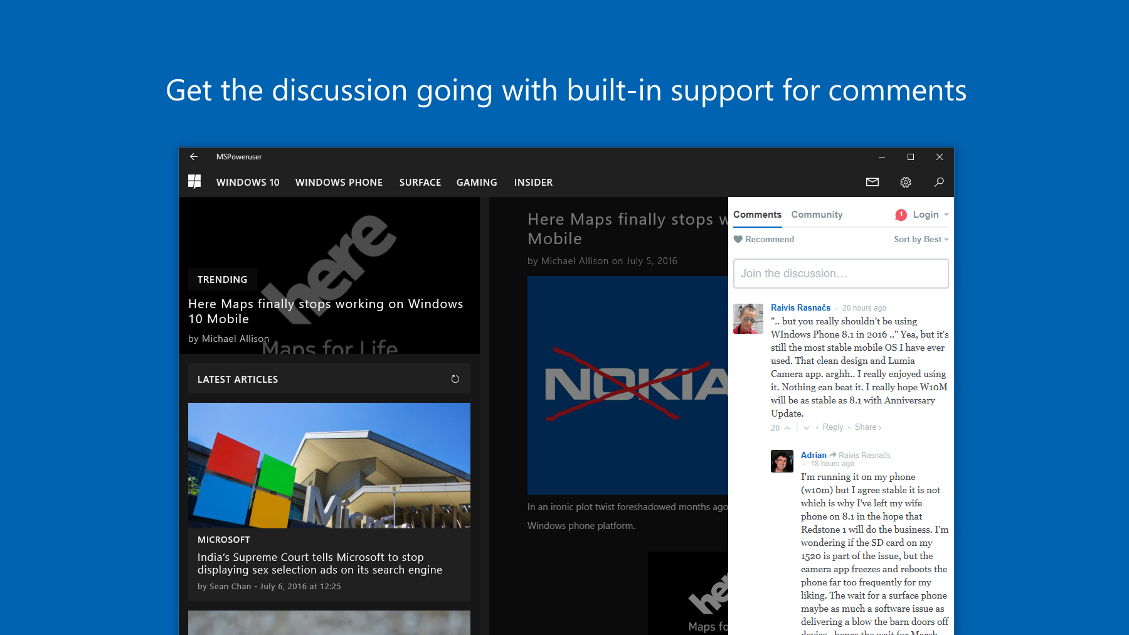Click the Recommend heart icon

(x=738, y=239)
